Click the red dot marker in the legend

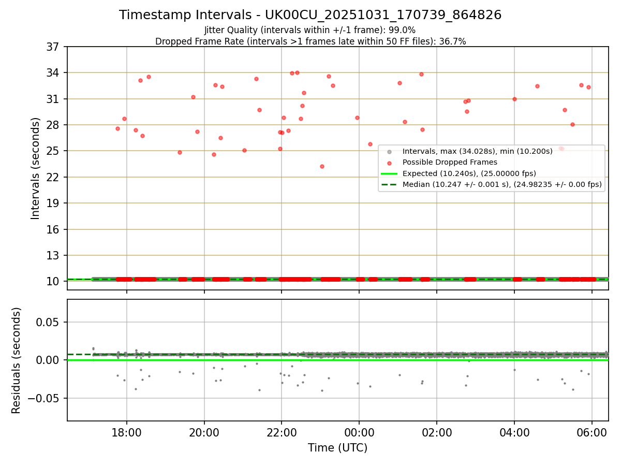tap(389, 163)
